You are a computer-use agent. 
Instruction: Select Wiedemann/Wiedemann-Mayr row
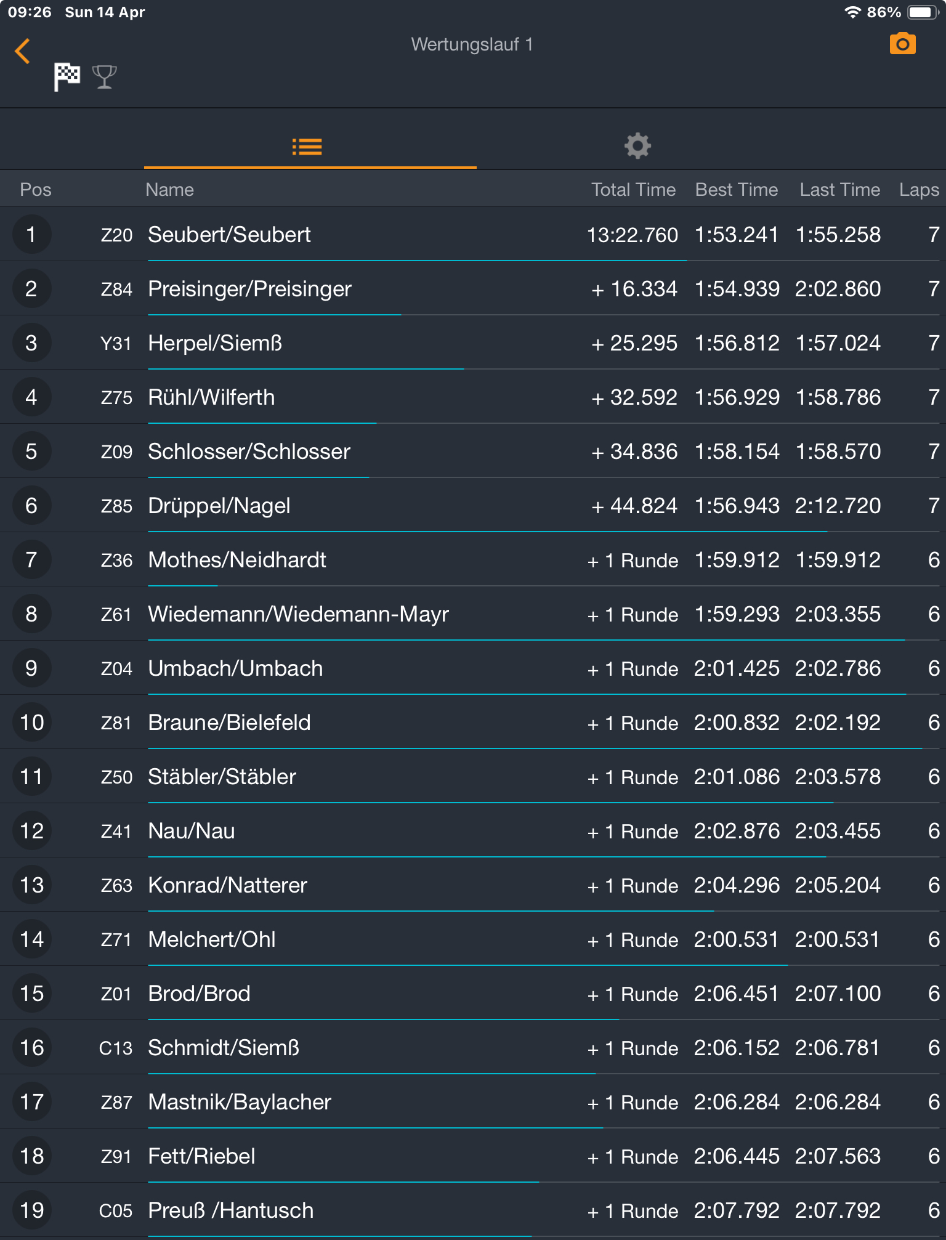[298, 614]
